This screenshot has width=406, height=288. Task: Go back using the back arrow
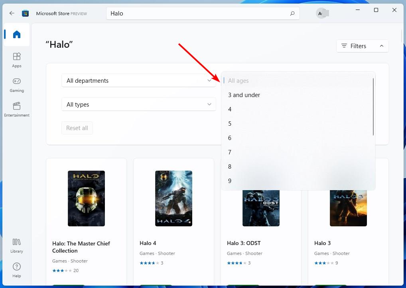[12, 13]
